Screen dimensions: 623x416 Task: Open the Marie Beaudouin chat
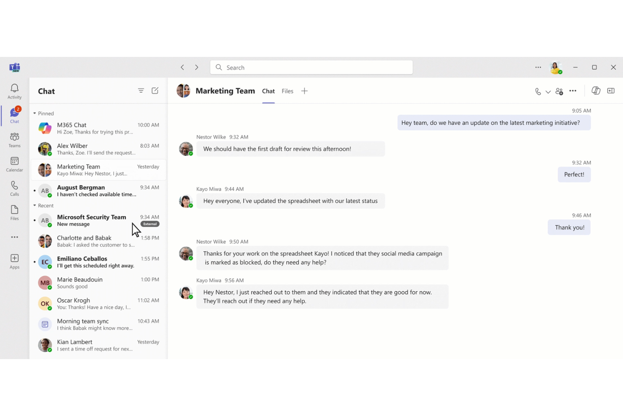click(x=99, y=282)
